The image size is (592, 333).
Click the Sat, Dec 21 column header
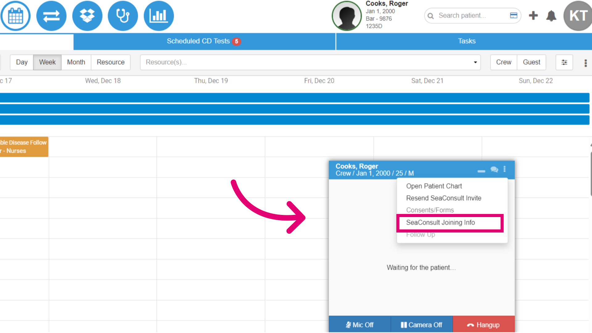click(427, 81)
